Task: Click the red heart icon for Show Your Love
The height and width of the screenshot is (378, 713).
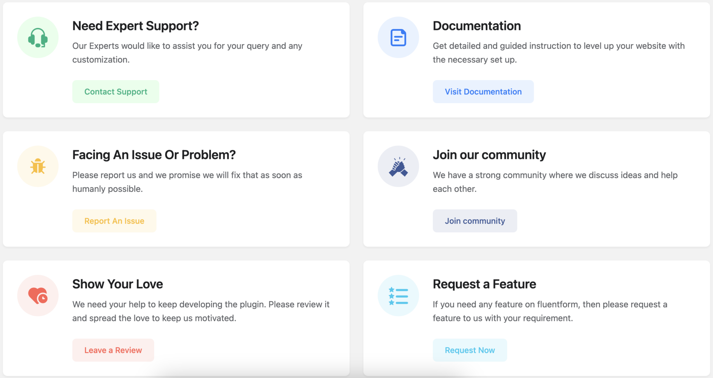Action: pyautogui.click(x=38, y=295)
